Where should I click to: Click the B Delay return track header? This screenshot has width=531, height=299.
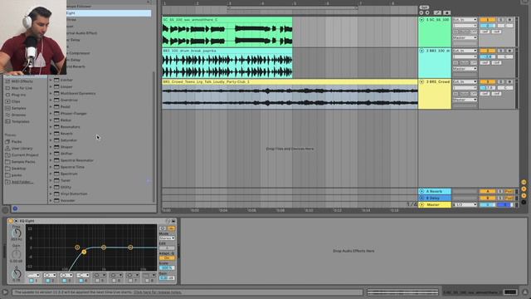coord(435,198)
